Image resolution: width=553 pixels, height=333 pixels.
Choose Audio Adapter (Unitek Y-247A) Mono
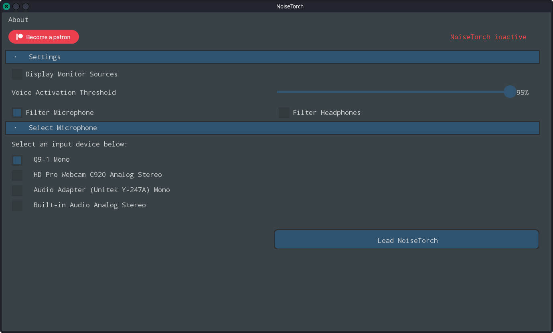click(x=17, y=191)
